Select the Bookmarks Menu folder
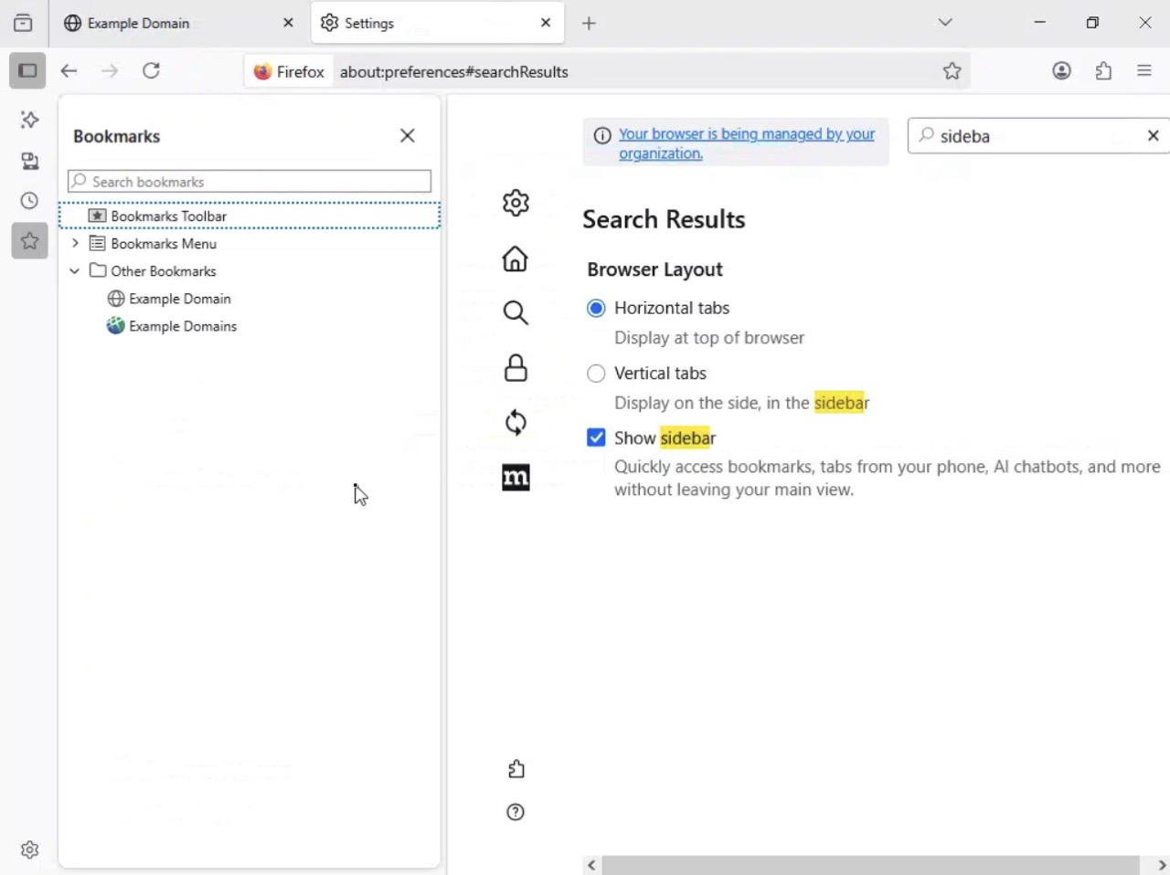The image size is (1170, 875). [x=250, y=244]
